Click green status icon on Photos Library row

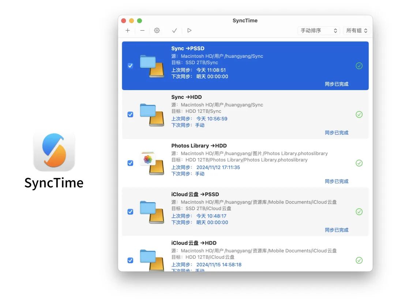[x=359, y=163]
